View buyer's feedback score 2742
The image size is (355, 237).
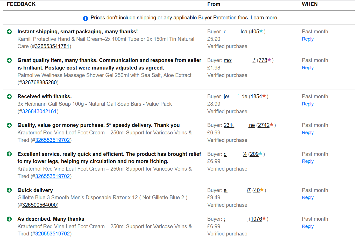tap(264, 125)
